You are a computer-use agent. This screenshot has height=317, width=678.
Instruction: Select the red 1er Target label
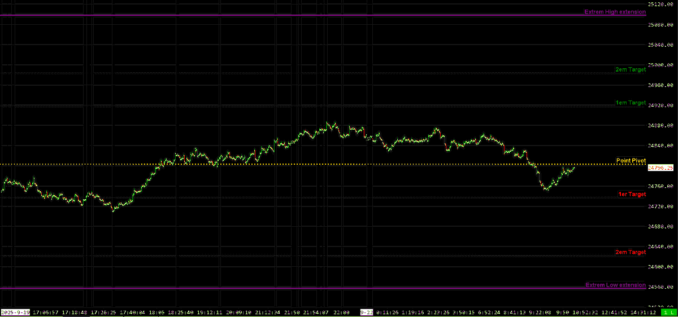[632, 194]
